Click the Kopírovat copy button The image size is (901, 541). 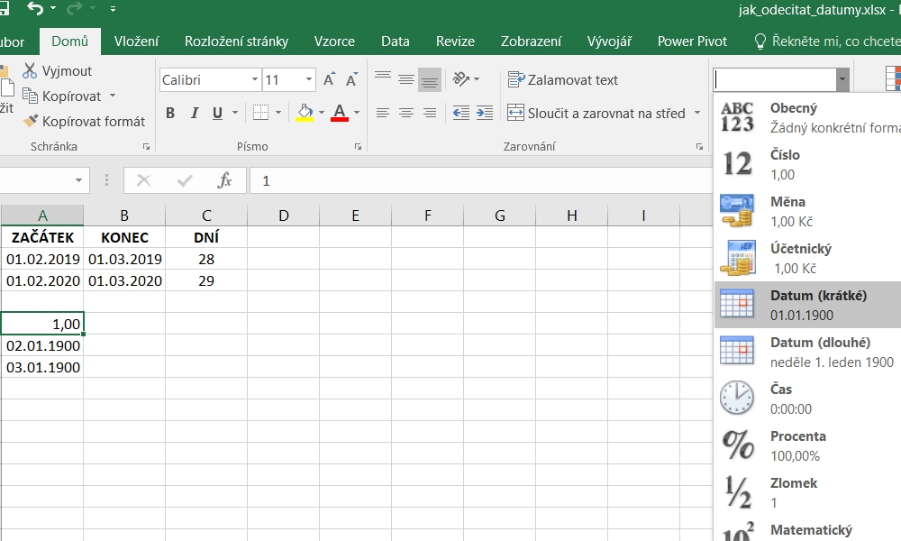pyautogui.click(x=61, y=96)
